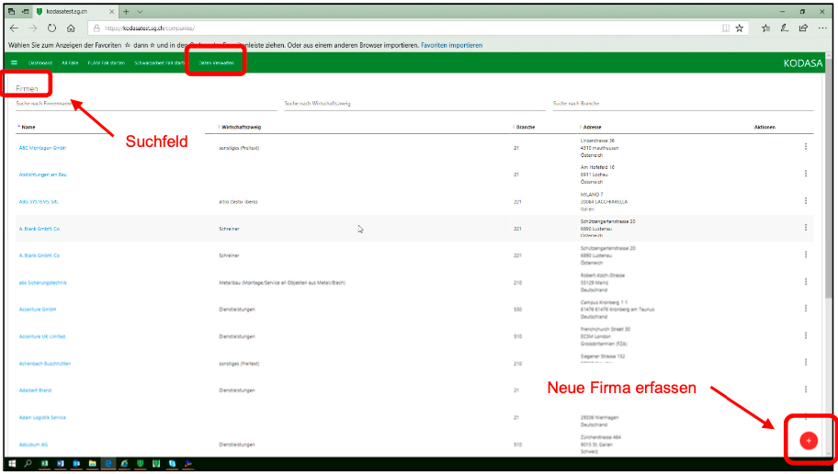Click the browser back arrow
Image resolution: width=838 pixels, height=474 pixels.
coord(14,28)
